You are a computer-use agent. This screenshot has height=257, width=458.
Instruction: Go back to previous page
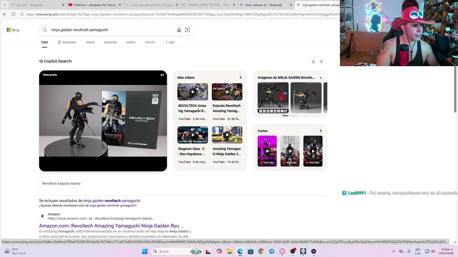click(5, 14)
